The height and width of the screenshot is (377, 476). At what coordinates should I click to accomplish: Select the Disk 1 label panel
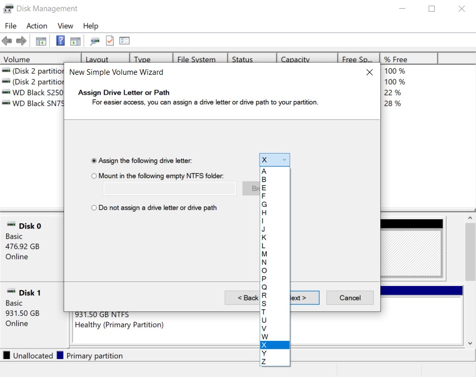tap(34, 315)
